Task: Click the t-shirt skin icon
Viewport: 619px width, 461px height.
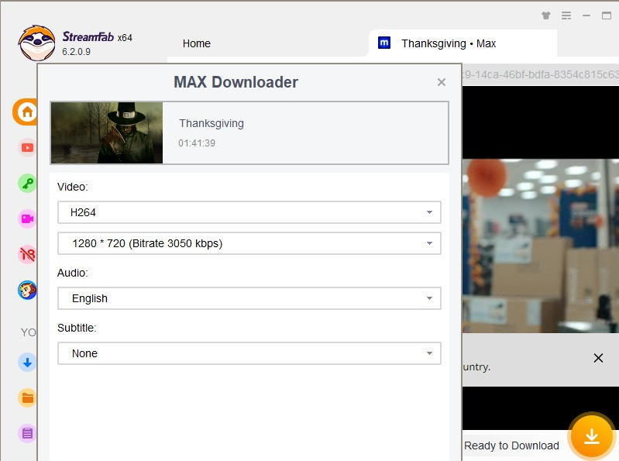Action: (546, 15)
